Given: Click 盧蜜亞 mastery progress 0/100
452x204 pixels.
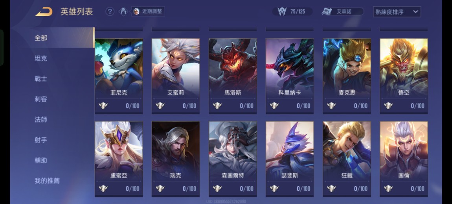Looking at the screenshot, I should 132,189.
